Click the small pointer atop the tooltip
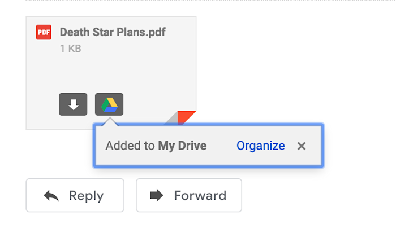The height and width of the screenshot is (237, 396). (110, 121)
